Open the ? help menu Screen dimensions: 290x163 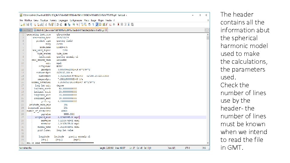tap(114, 20)
